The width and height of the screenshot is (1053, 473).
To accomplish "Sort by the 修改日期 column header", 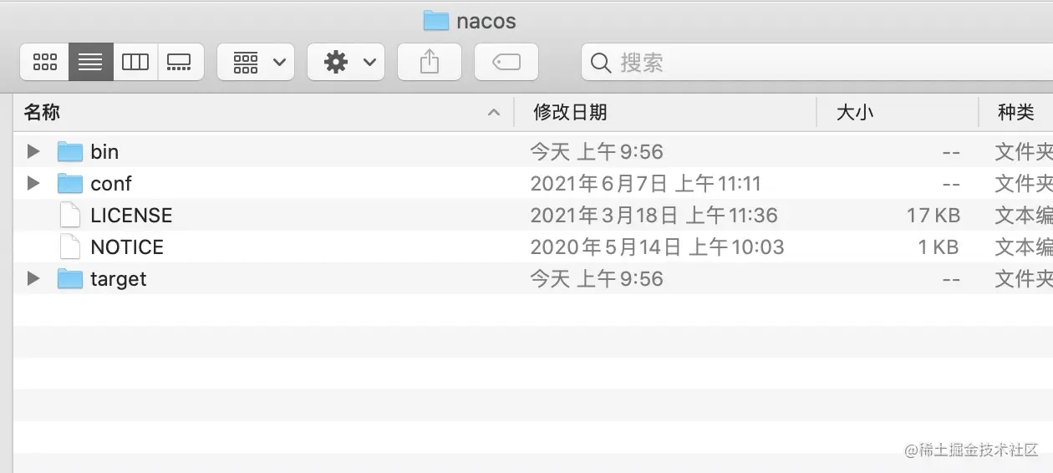I will (660, 112).
